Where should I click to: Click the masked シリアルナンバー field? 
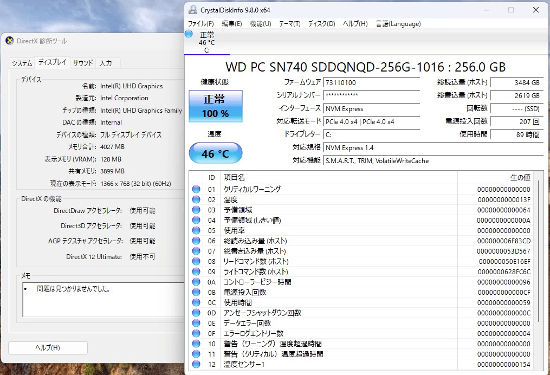[x=372, y=95]
